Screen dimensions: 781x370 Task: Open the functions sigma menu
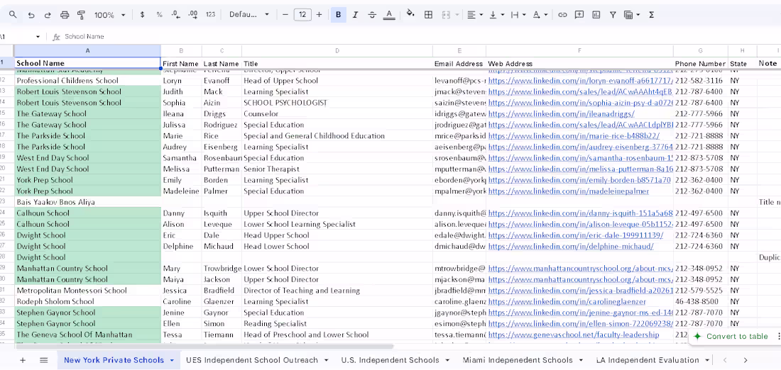click(652, 15)
